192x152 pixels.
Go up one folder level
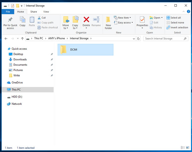22,39
